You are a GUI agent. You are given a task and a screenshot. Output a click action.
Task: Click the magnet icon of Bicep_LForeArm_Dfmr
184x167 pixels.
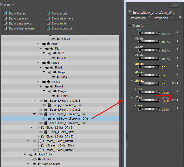tap(49, 105)
